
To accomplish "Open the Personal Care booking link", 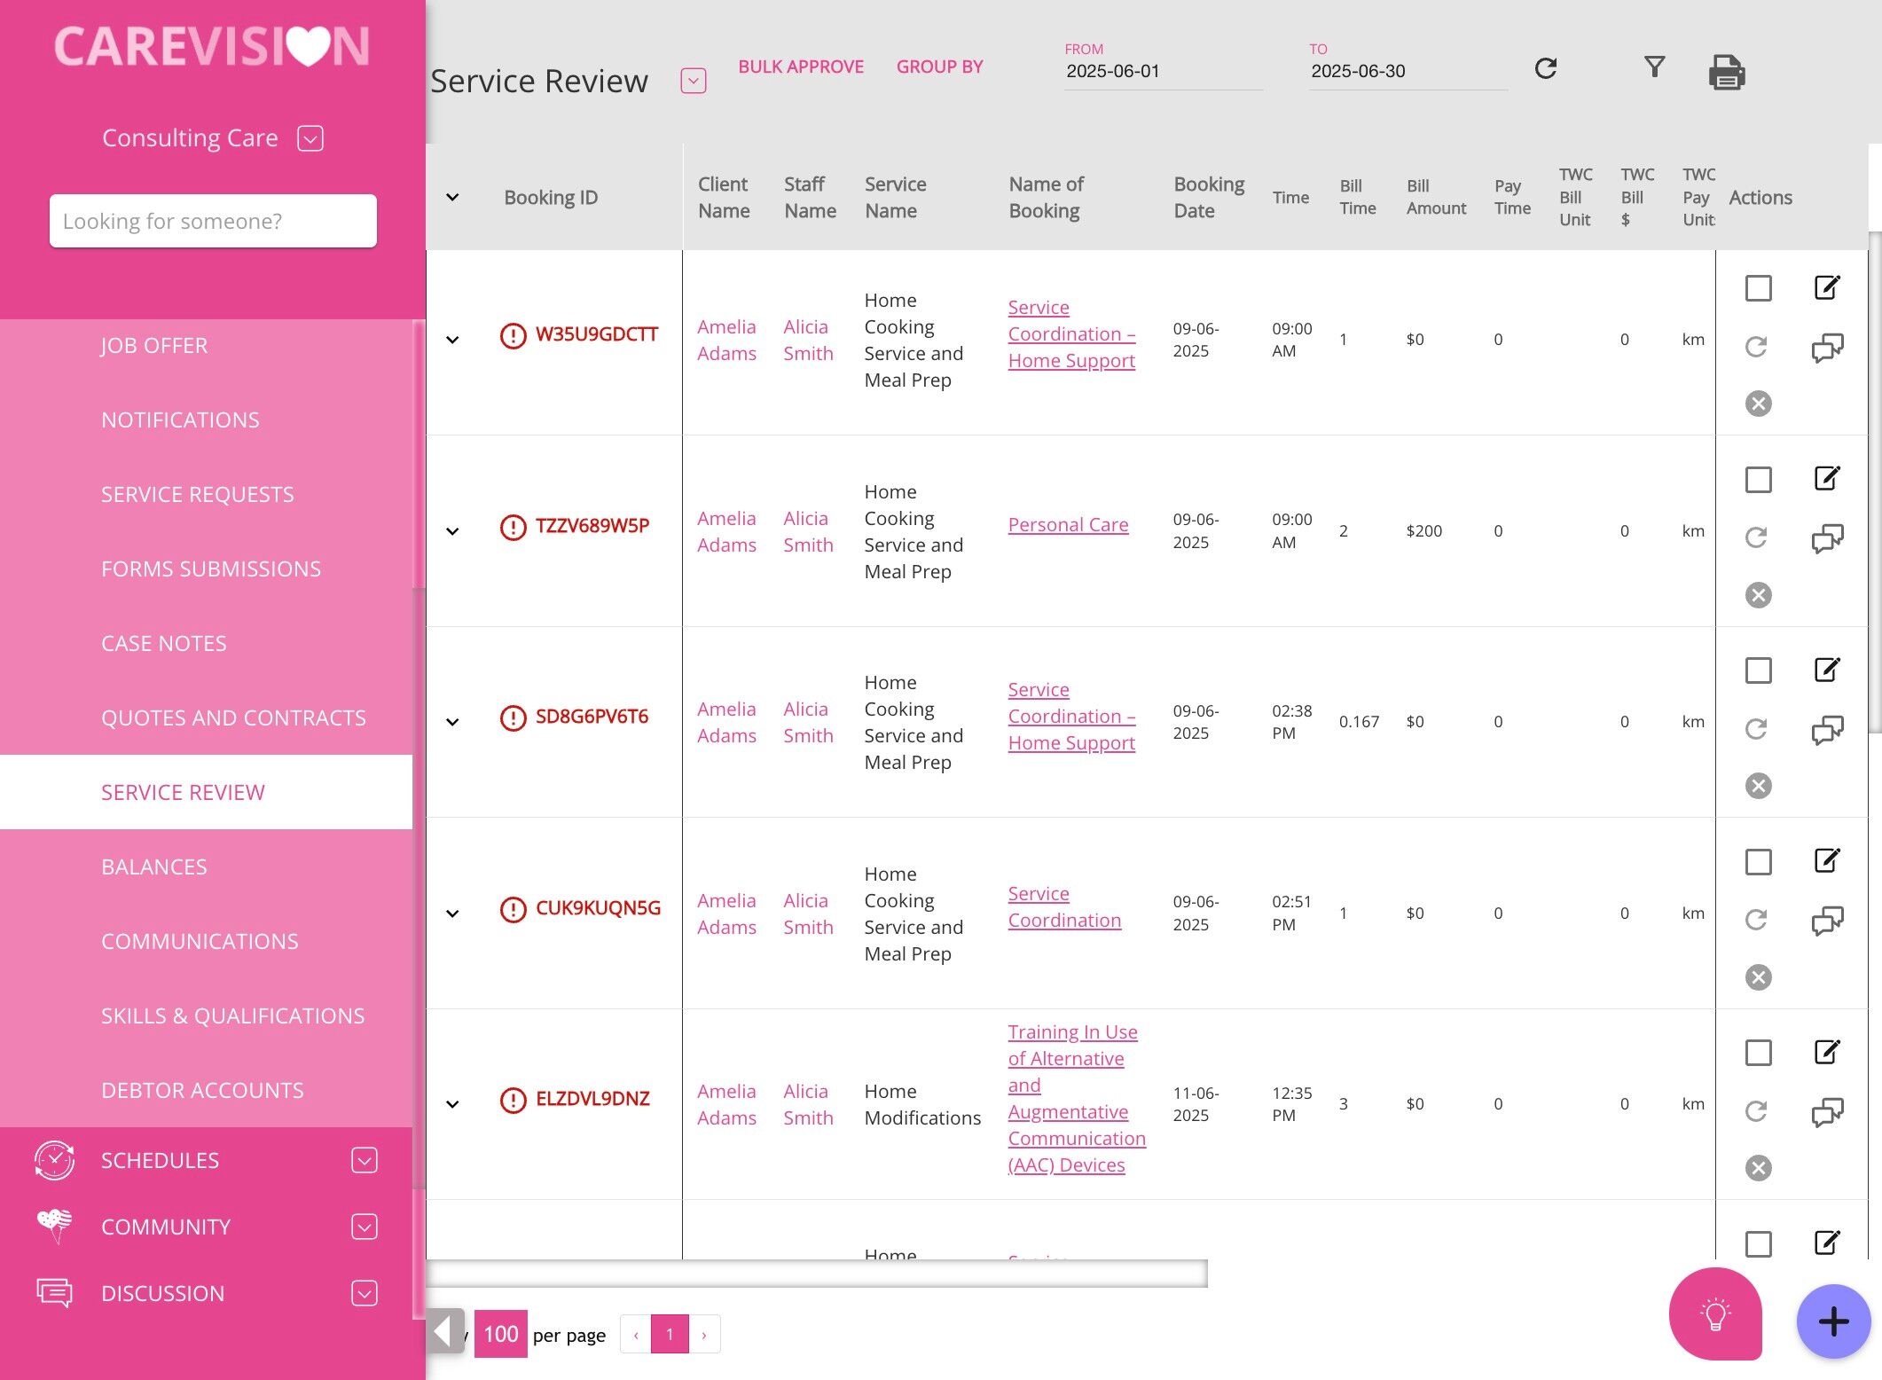I will [x=1068, y=525].
